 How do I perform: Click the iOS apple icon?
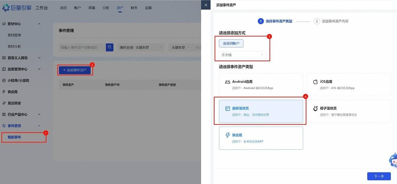(315, 82)
